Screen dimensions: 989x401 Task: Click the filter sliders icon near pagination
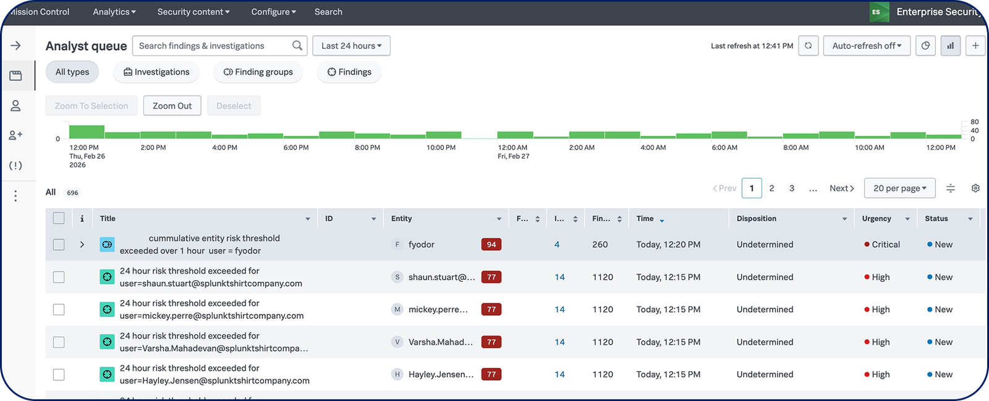click(951, 188)
